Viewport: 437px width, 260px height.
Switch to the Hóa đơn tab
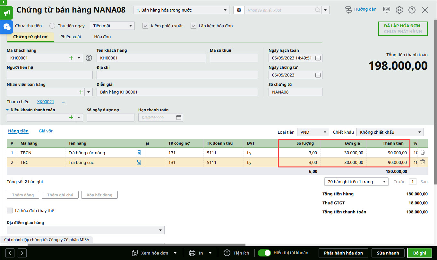pos(102,37)
